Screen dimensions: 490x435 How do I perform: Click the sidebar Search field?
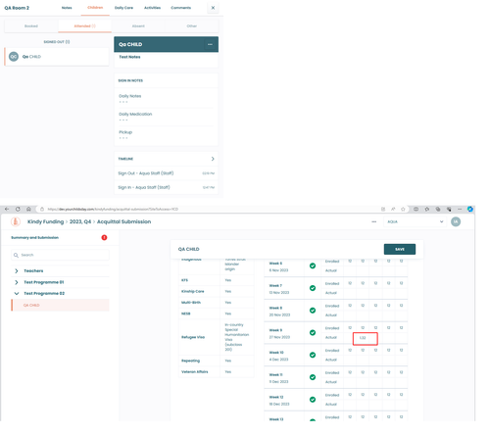[61, 255]
